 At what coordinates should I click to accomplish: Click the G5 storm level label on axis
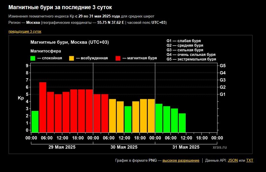point(223,66)
